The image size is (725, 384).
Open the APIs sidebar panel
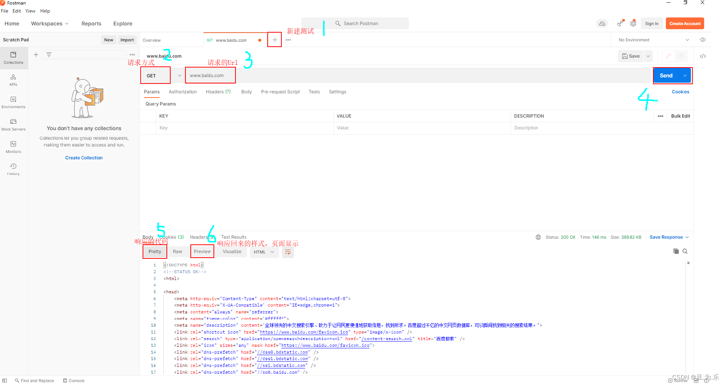(x=13, y=80)
